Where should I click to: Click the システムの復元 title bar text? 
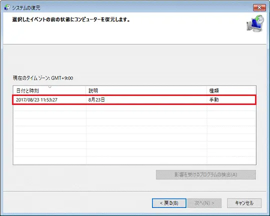click(26, 7)
